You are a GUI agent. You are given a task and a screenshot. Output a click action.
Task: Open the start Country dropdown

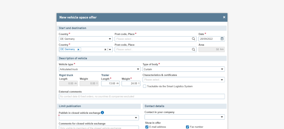110,39
